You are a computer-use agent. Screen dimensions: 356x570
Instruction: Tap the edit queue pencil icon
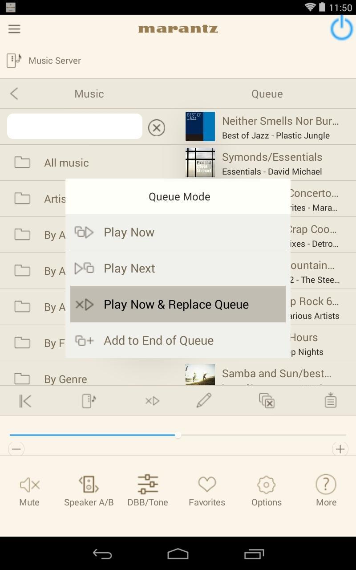204,401
